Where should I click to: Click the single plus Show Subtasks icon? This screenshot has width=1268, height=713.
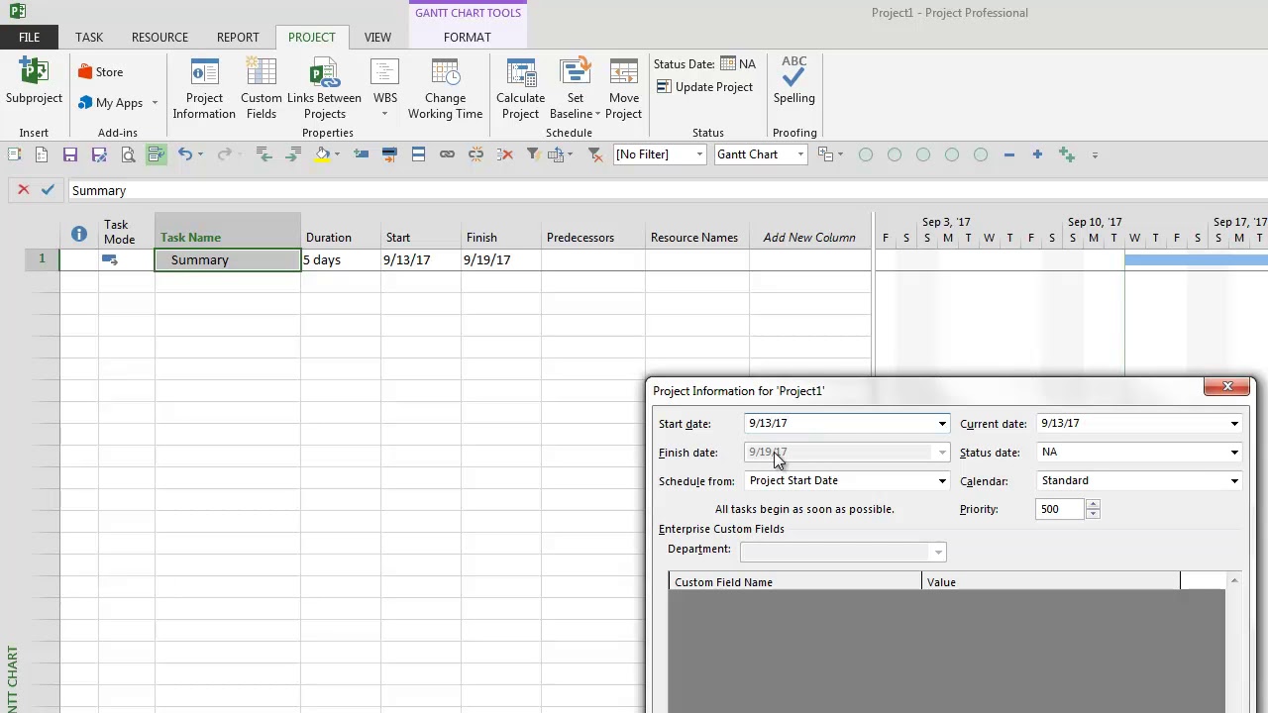1037,154
